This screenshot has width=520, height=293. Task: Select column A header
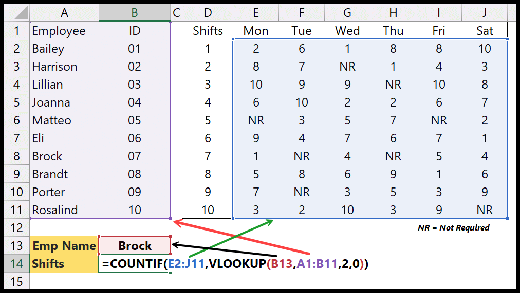(x=64, y=13)
